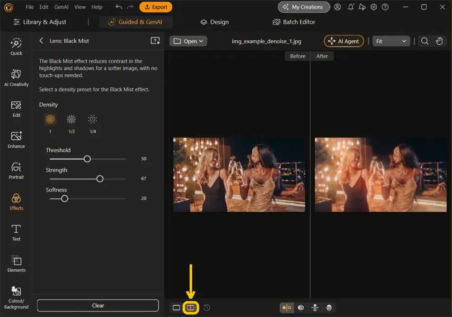Click the Threshold value 50
The image size is (452, 317).
click(144, 159)
